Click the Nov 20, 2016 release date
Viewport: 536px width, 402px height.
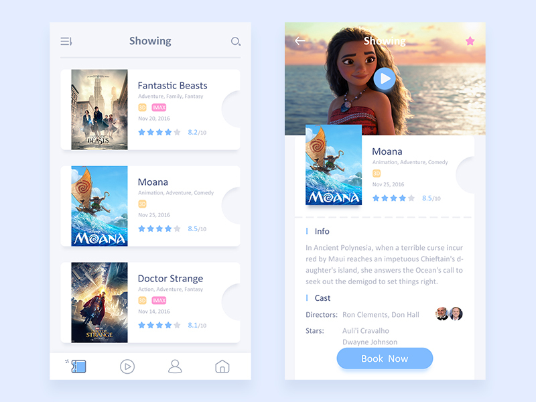(154, 119)
